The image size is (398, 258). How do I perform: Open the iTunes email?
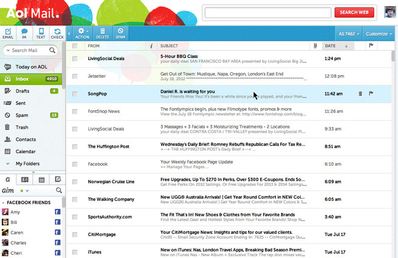click(x=228, y=252)
